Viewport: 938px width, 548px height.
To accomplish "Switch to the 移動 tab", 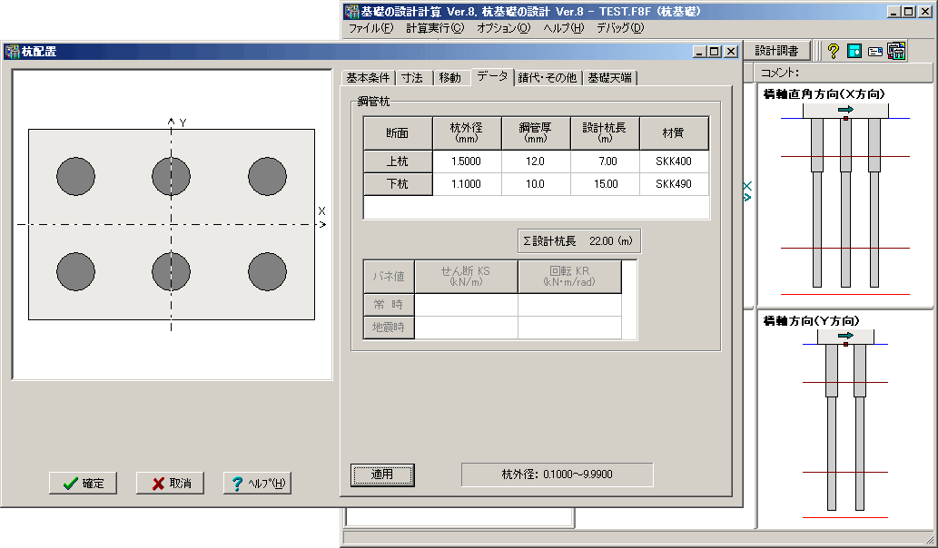I will (449, 78).
